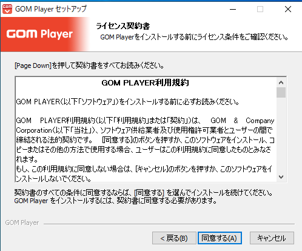Go back with the 戻る(B) button
Viewport: 302px width, 251px height.
174,238
